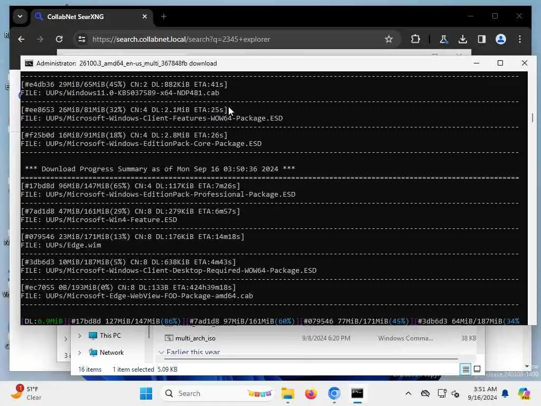Image resolution: width=541 pixels, height=406 pixels.
Task: Select the UUPs/Edge.wim line
Action: (x=61, y=245)
